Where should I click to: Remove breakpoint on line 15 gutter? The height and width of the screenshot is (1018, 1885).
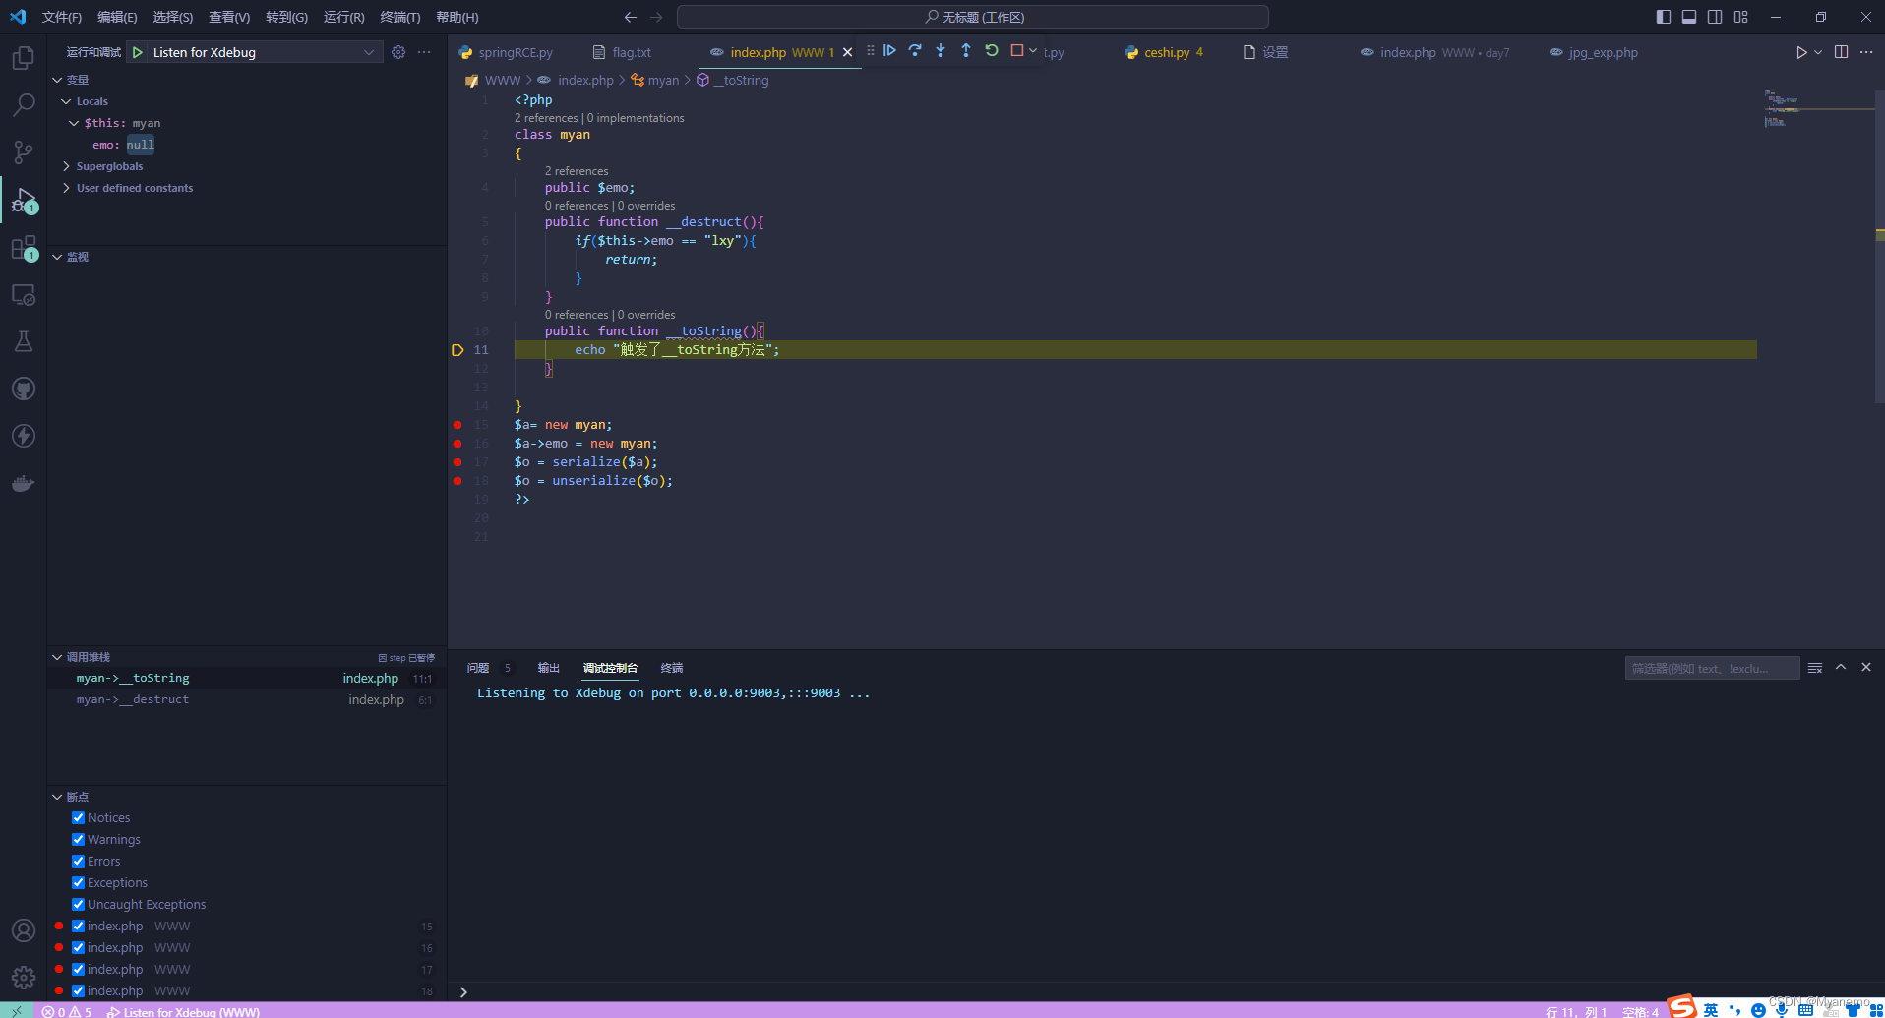[x=457, y=425]
